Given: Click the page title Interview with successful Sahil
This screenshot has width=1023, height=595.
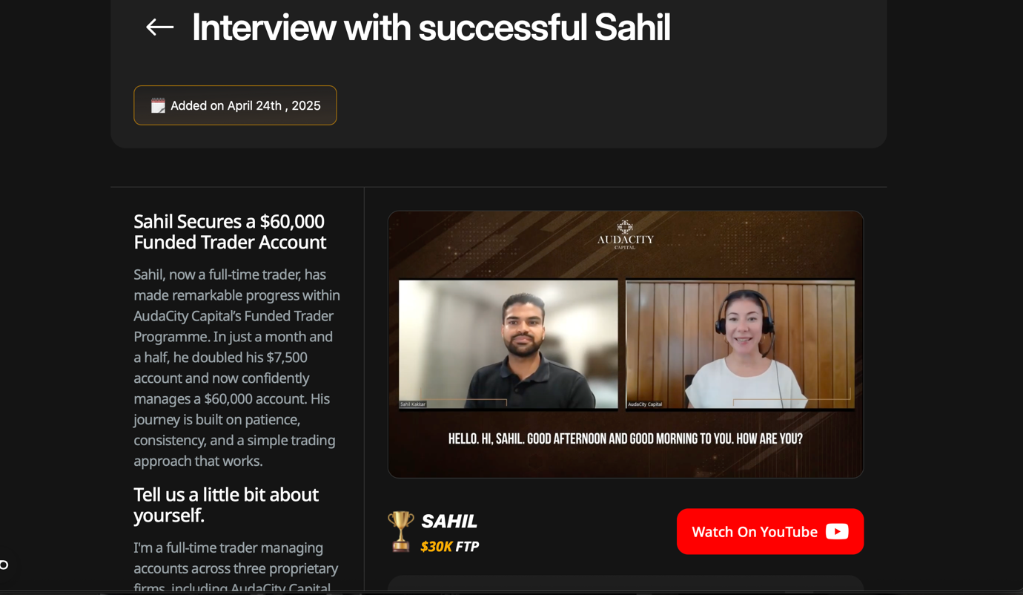Looking at the screenshot, I should [431, 27].
